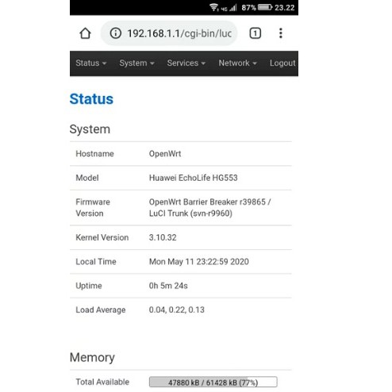Select the Kernel Version label
The image size is (392, 392).
(x=102, y=238)
